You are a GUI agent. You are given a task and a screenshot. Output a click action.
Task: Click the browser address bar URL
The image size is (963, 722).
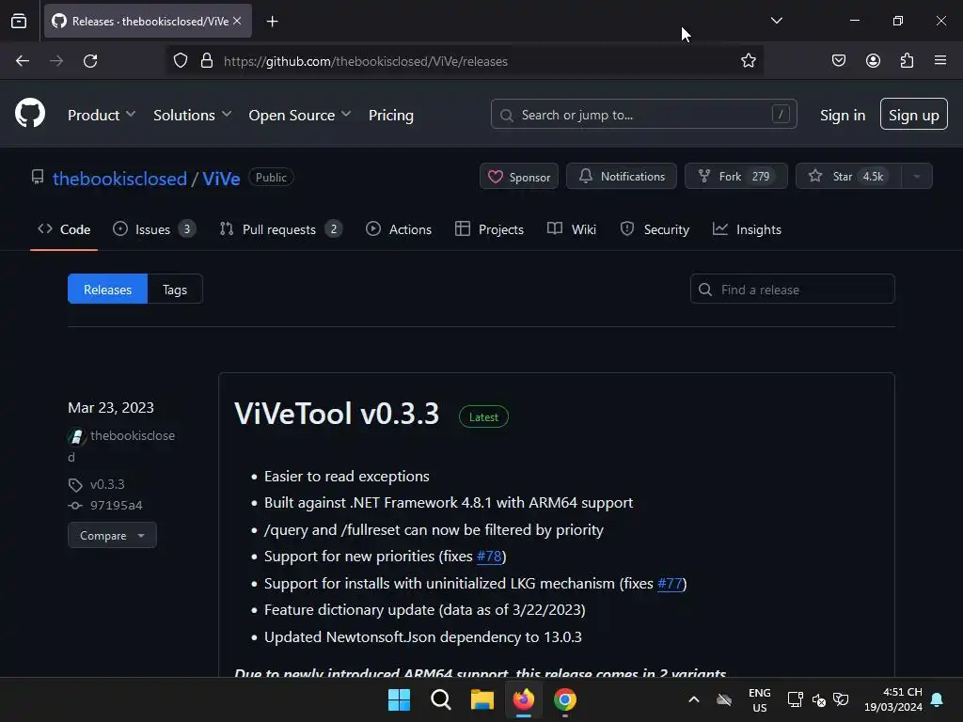pyautogui.click(x=366, y=61)
